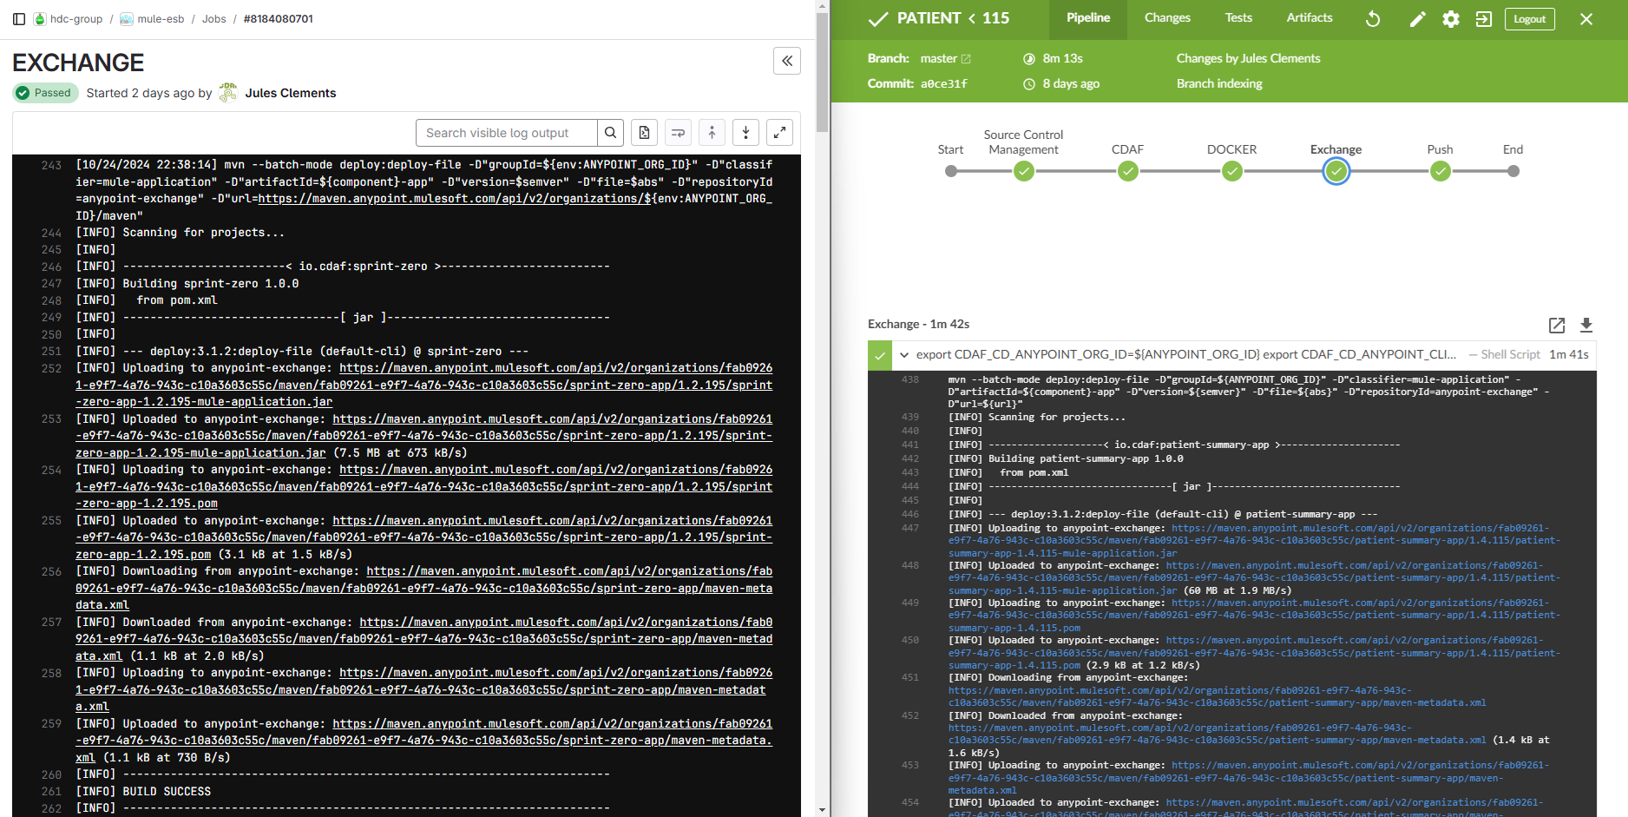Click commit hash a0ce31f
The width and height of the screenshot is (1628, 817).
pyautogui.click(x=943, y=84)
